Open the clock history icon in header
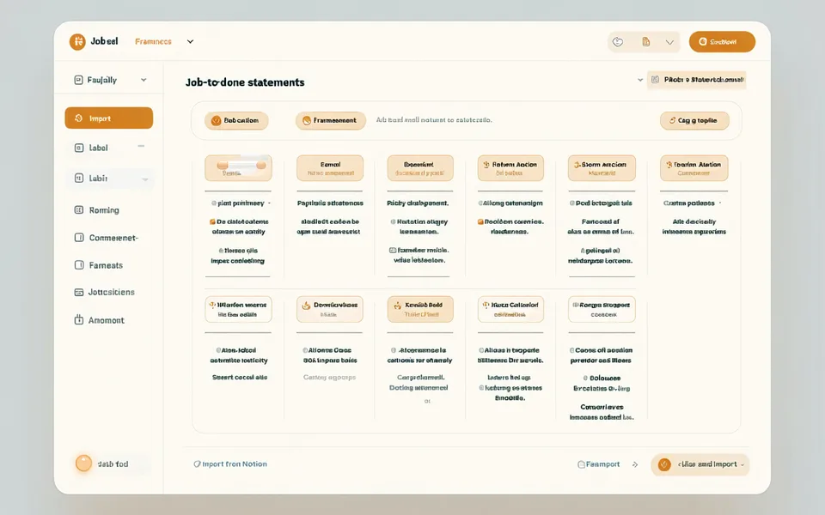The image size is (825, 515). (x=618, y=42)
